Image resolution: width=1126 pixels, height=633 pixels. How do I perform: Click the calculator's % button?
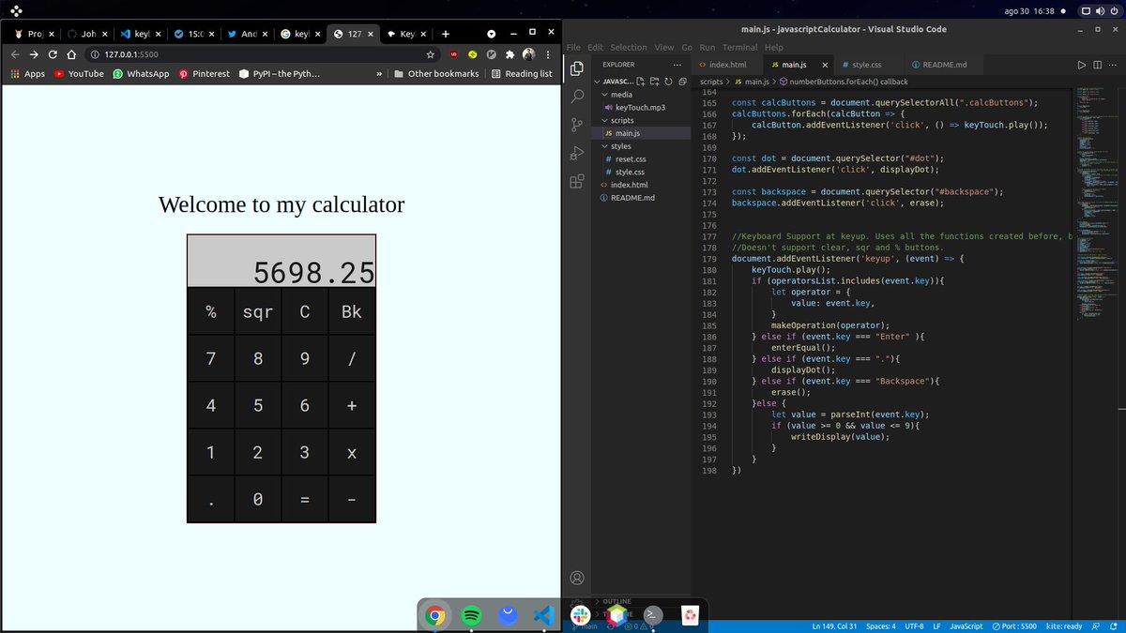pos(211,311)
